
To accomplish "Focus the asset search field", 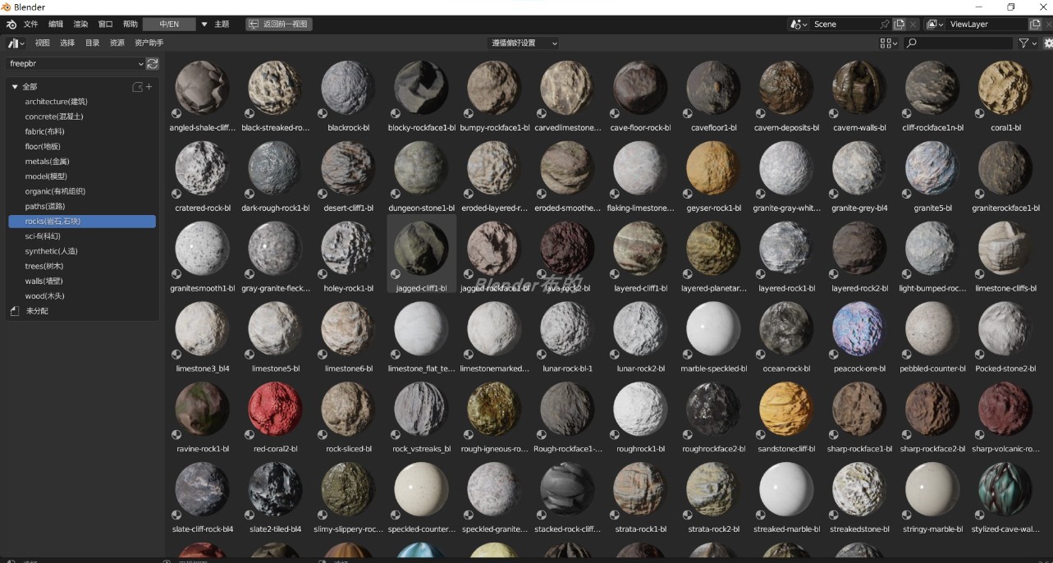I will pos(959,43).
